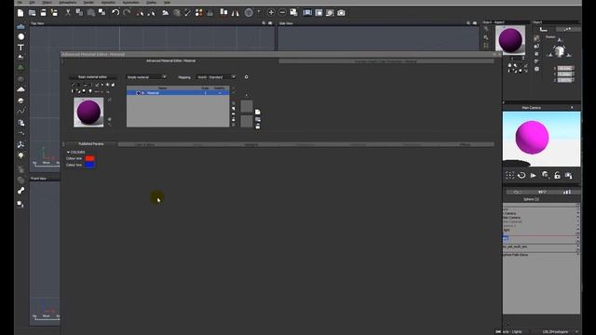Image resolution: width=596 pixels, height=335 pixels.
Task: Click the Paste toolbar icon
Action: [91, 13]
